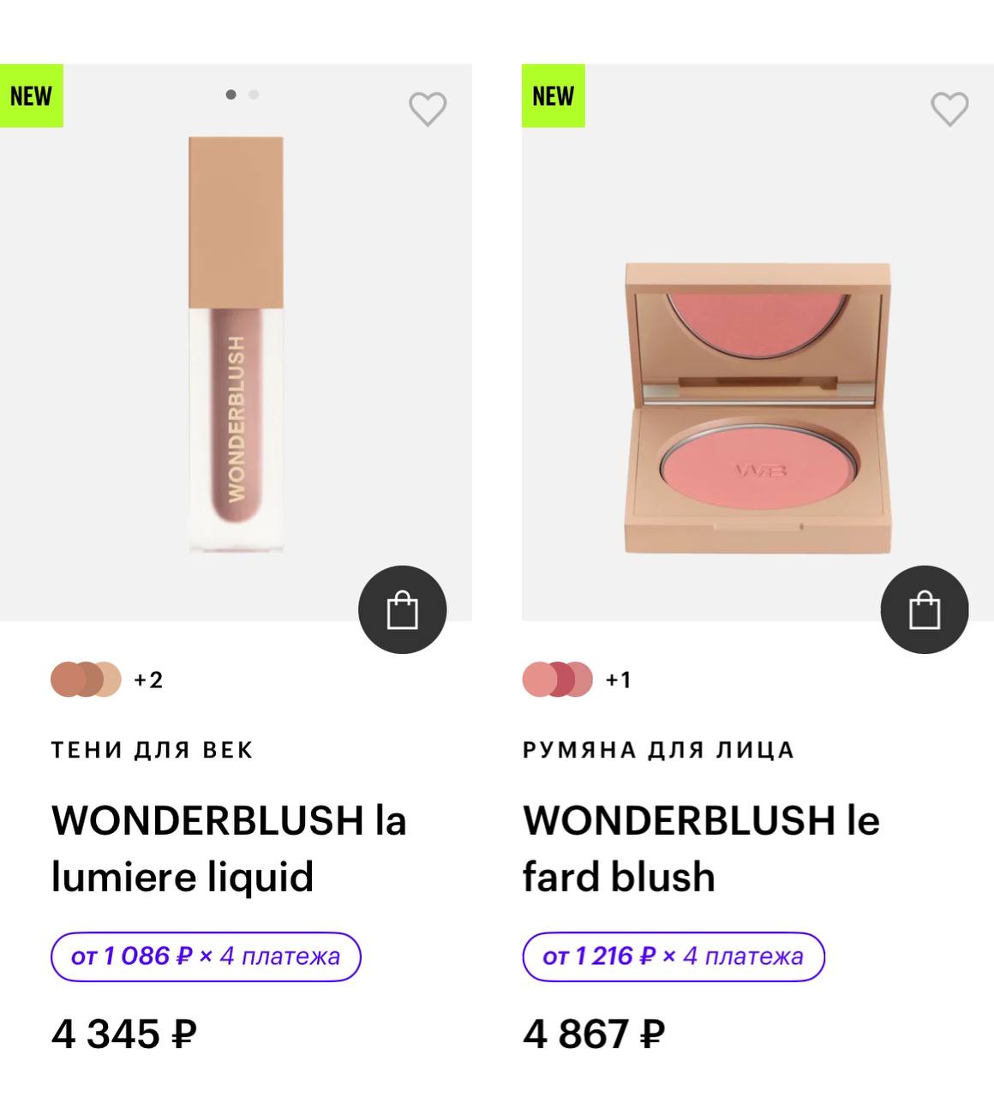View liquid eyeshadow tube product image
Viewport: 994px width, 1097px height.
tap(237, 343)
